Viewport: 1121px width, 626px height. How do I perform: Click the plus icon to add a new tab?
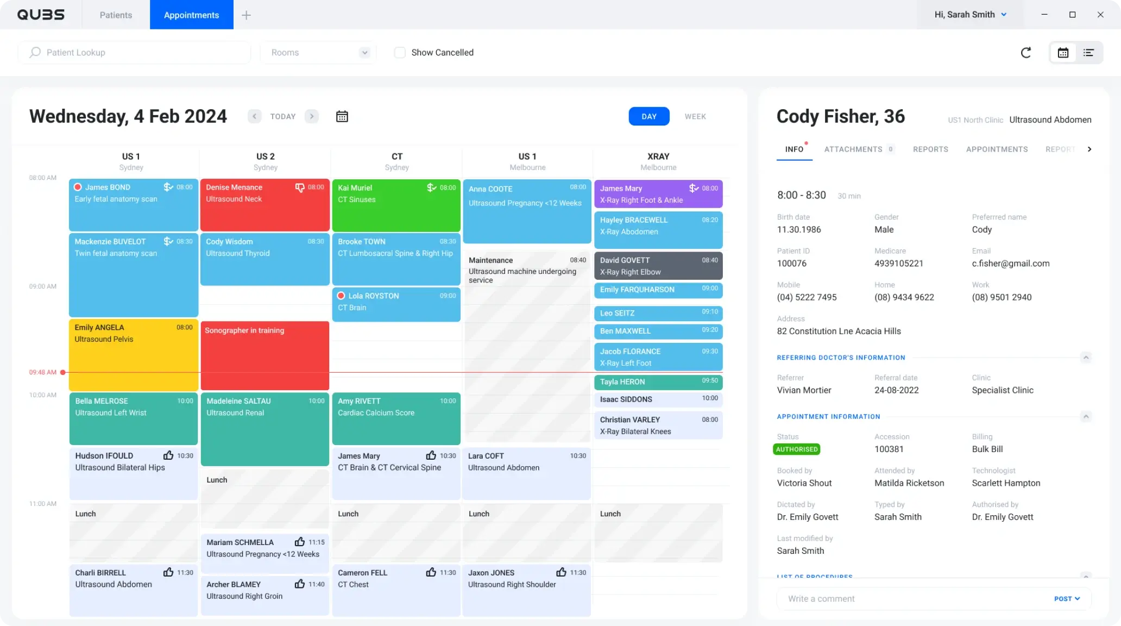pyautogui.click(x=246, y=15)
